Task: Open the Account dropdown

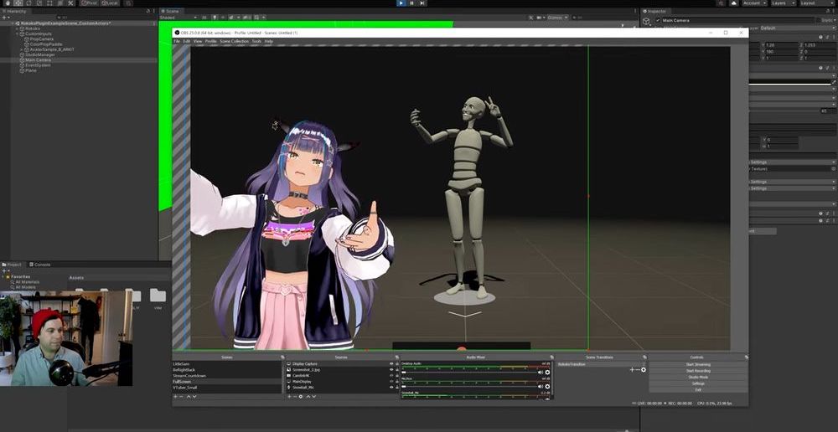Action: click(x=755, y=3)
